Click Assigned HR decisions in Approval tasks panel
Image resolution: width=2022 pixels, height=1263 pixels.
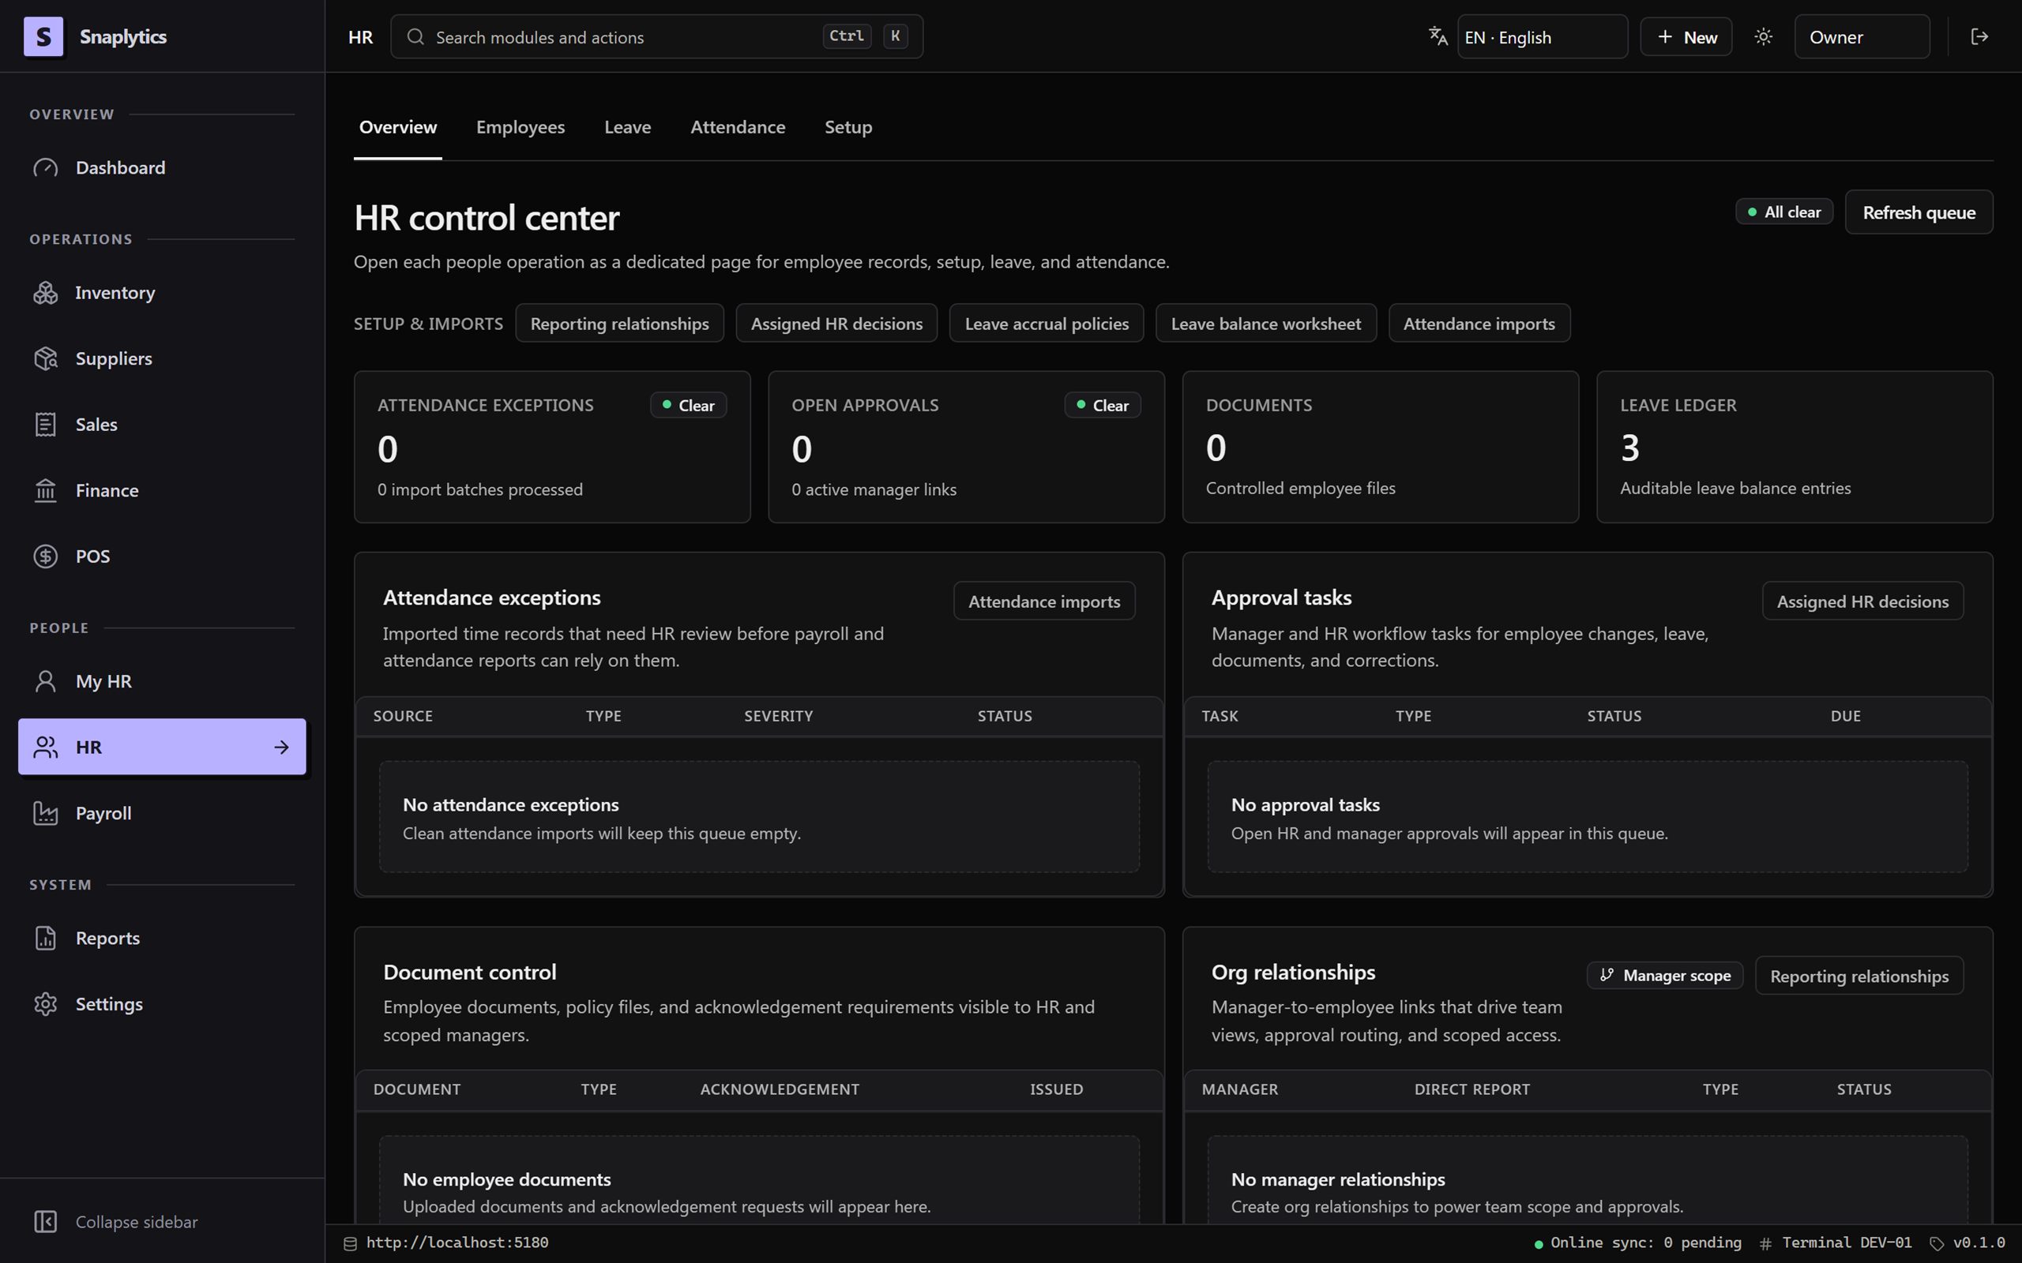(x=1862, y=602)
